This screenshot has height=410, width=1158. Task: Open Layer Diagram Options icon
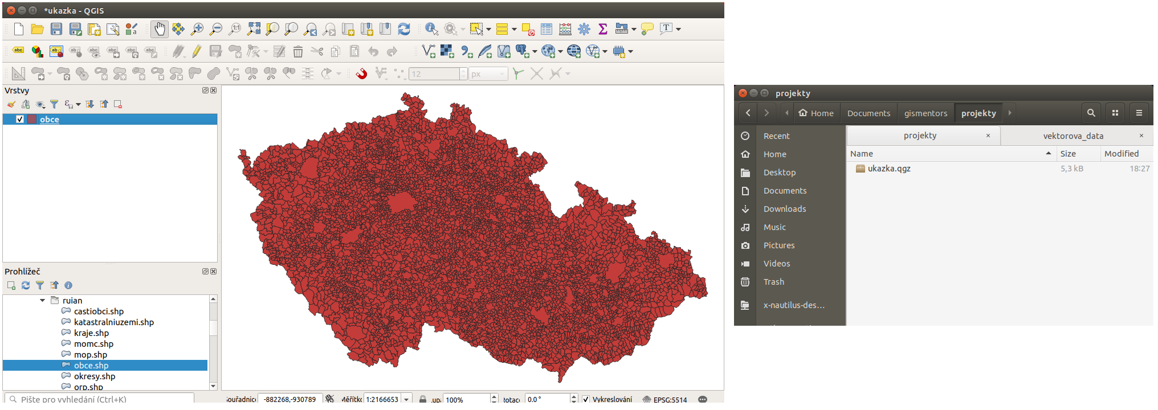click(x=37, y=51)
